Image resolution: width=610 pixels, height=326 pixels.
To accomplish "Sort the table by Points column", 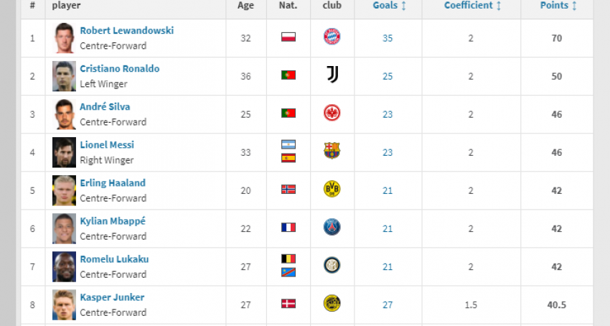I will tap(558, 6).
